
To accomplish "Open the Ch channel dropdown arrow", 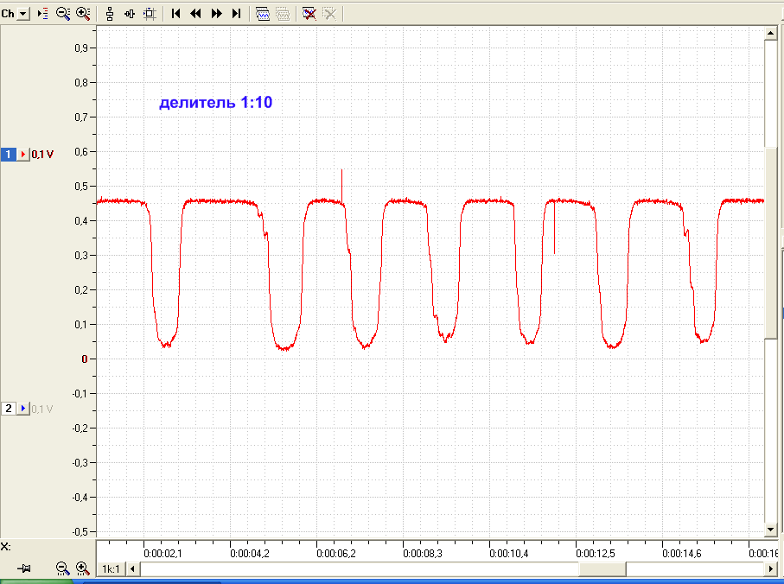I will point(23,14).
